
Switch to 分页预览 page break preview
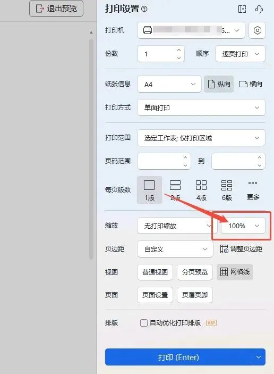click(195, 272)
